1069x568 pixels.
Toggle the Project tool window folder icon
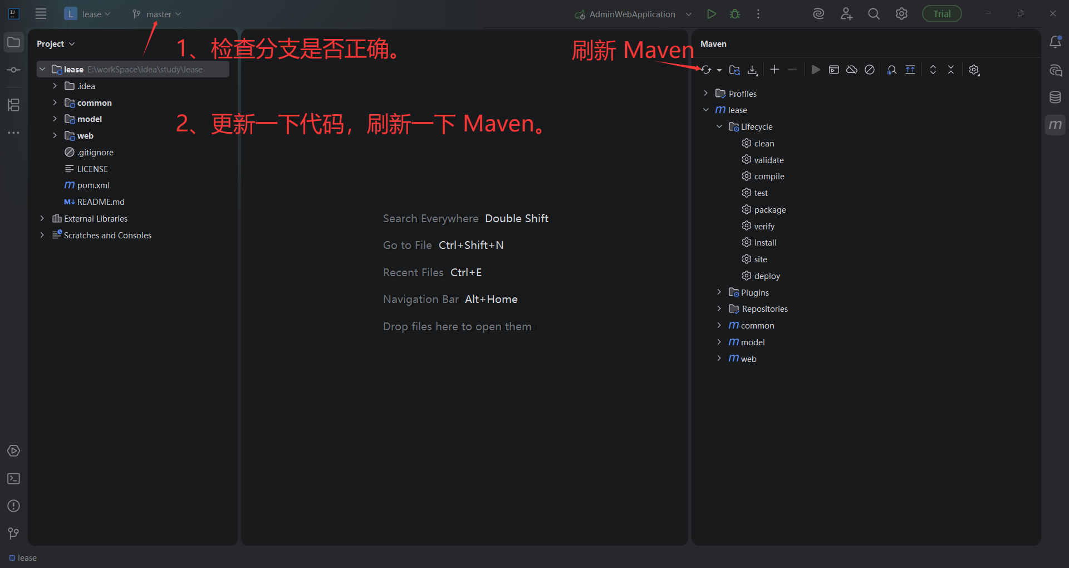point(14,42)
